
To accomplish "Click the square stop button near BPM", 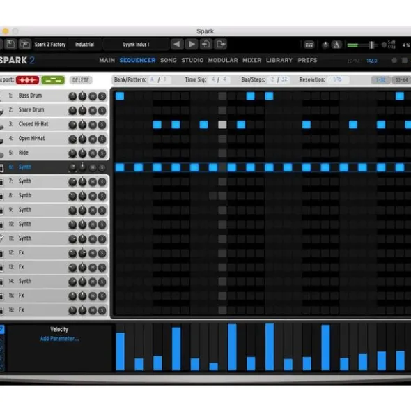I will pos(405,61).
